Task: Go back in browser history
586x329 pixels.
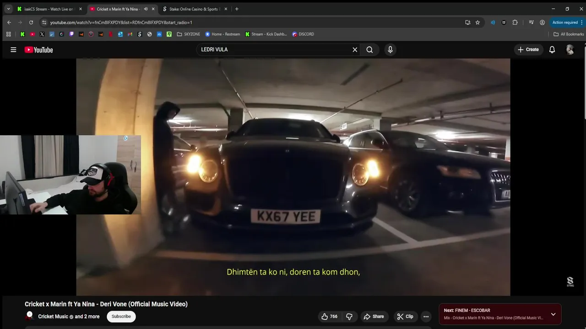Action: [9, 22]
